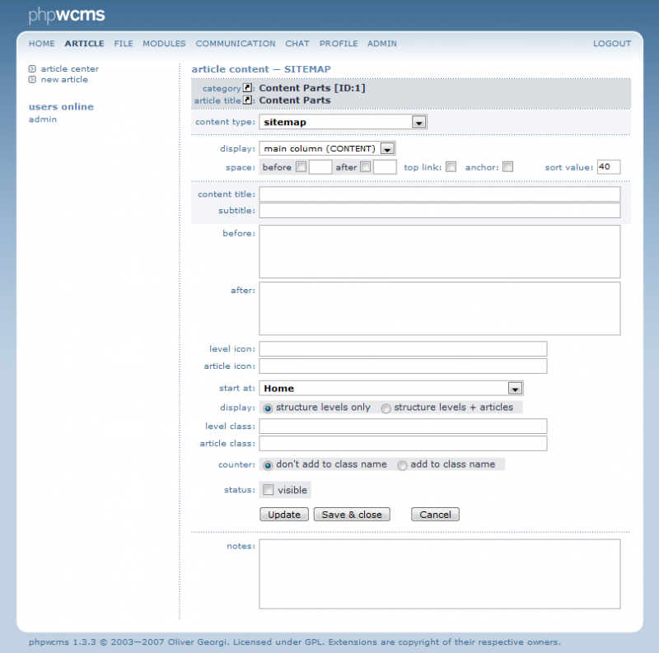Open the content type sitemap dropdown
Image resolution: width=659 pixels, height=653 pixels.
point(418,123)
